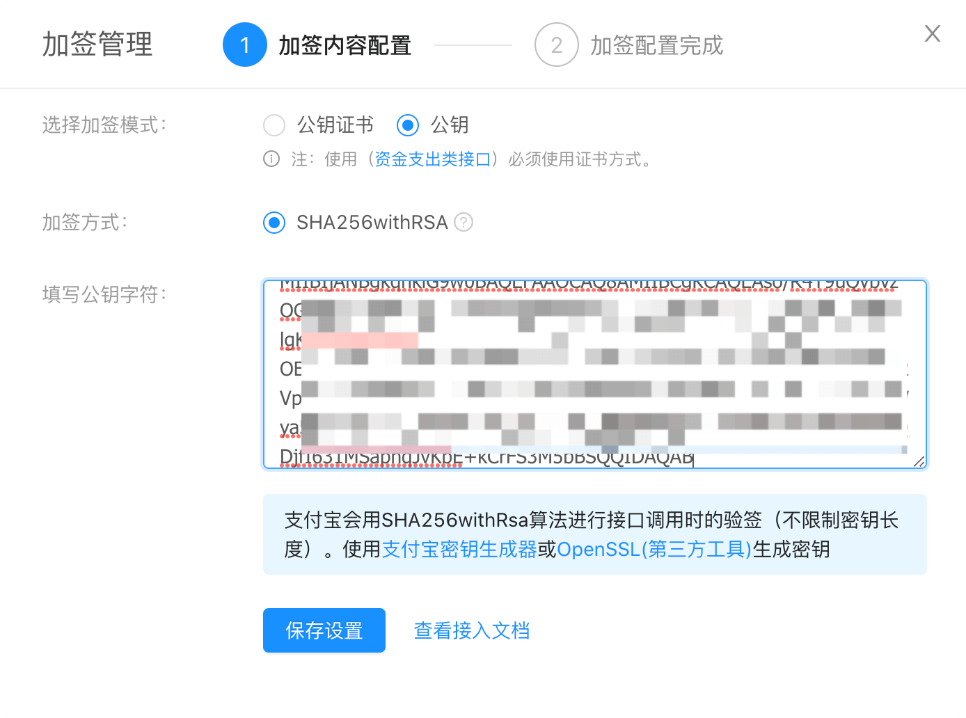Open the 支付宝密钥生成器 link
Image resolution: width=966 pixels, height=718 pixels.
tap(459, 550)
